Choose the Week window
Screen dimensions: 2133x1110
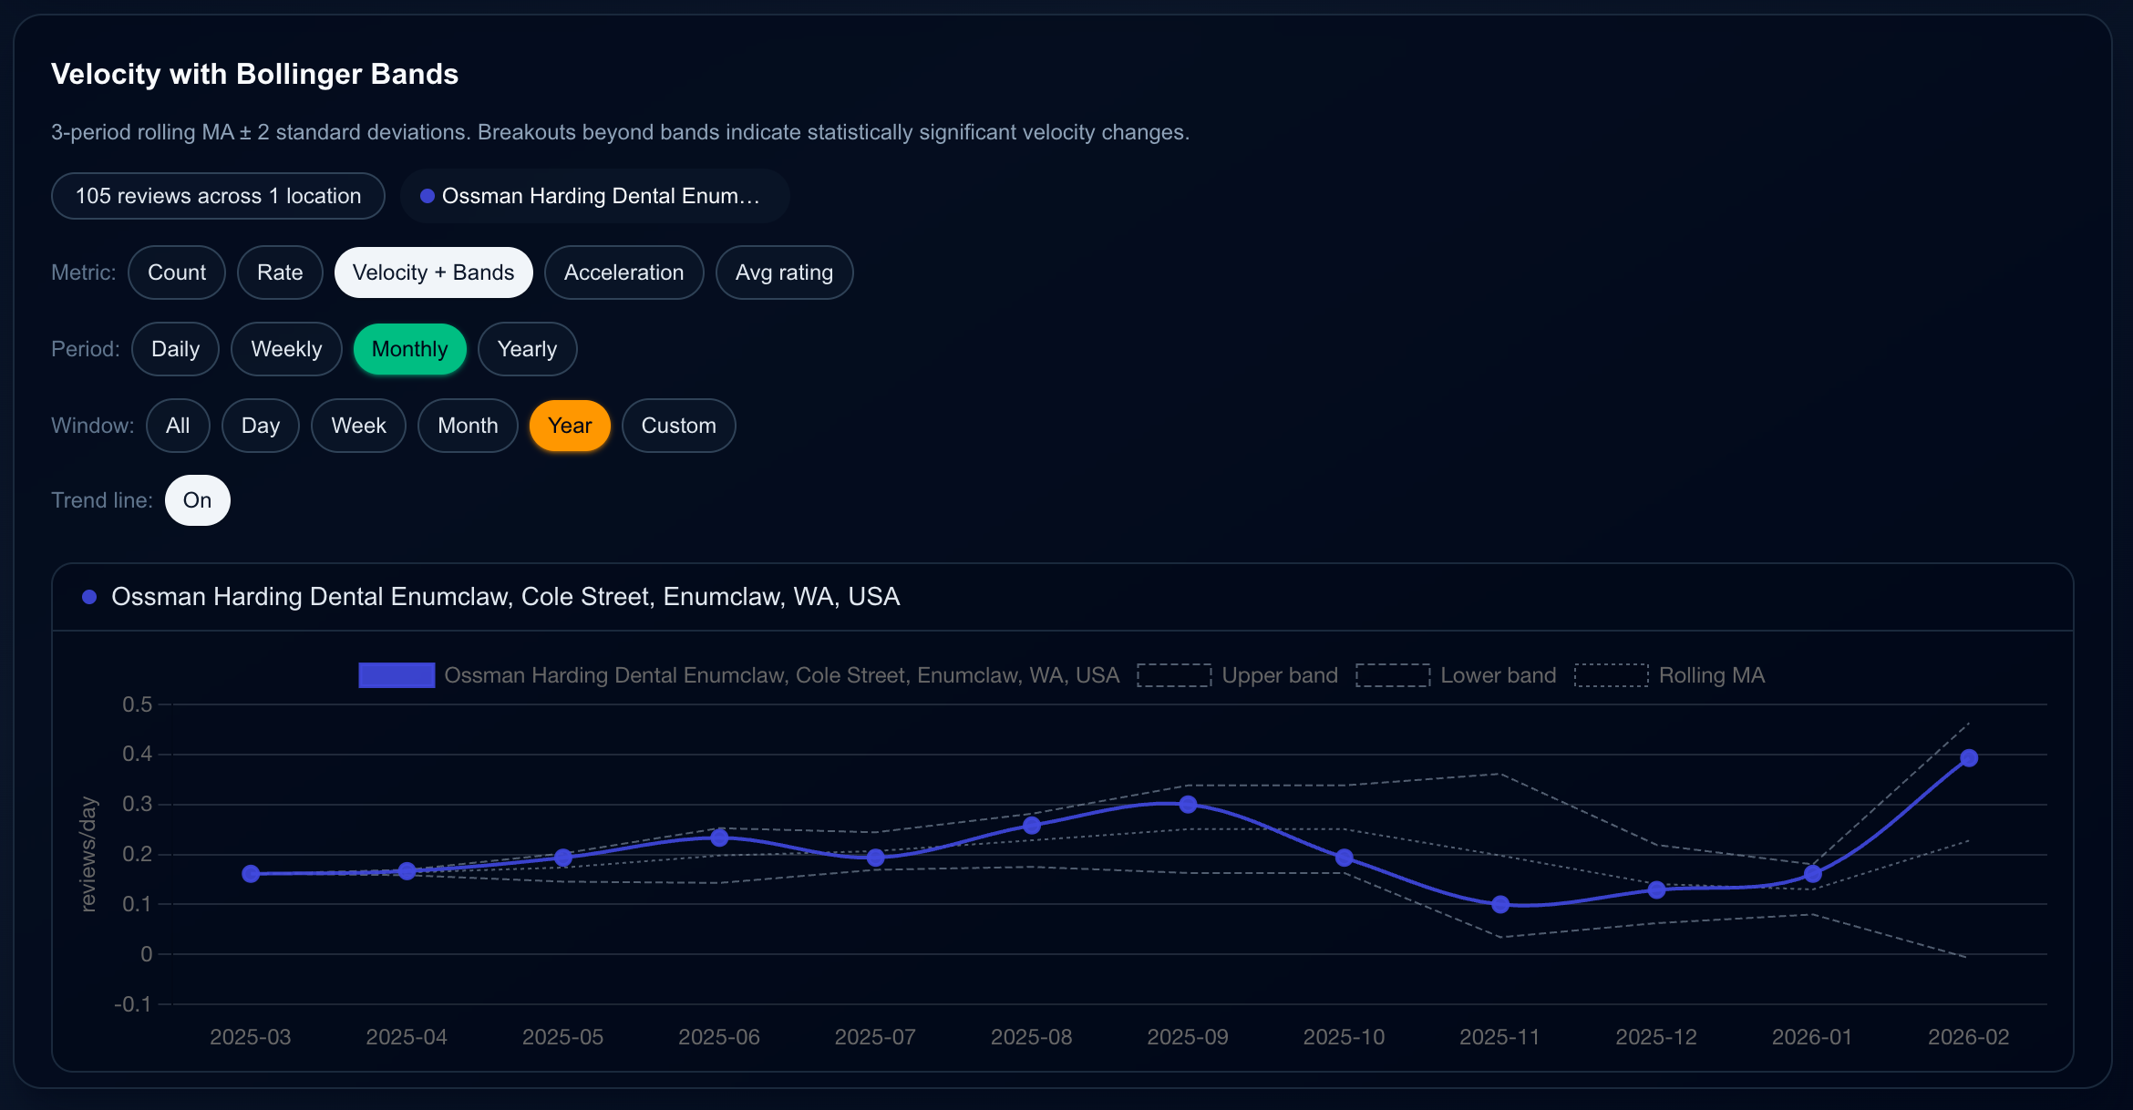pos(357,425)
